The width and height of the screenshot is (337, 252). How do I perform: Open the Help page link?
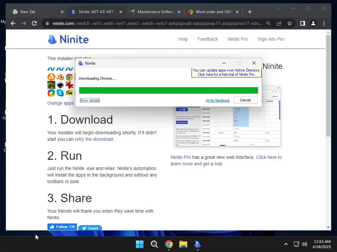(x=183, y=39)
